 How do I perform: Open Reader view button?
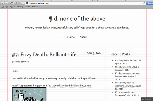pyautogui.click(x=150, y=3)
